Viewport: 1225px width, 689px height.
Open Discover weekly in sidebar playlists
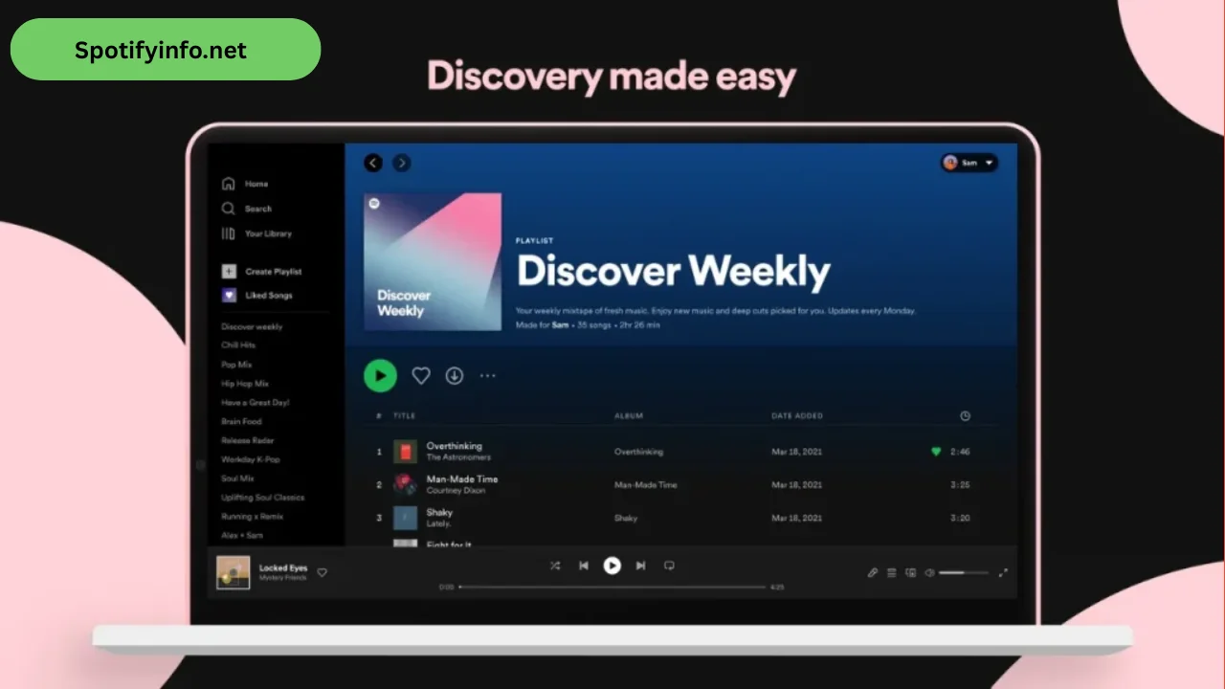[252, 326]
